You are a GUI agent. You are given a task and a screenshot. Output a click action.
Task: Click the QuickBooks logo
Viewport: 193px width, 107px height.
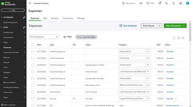8,4
